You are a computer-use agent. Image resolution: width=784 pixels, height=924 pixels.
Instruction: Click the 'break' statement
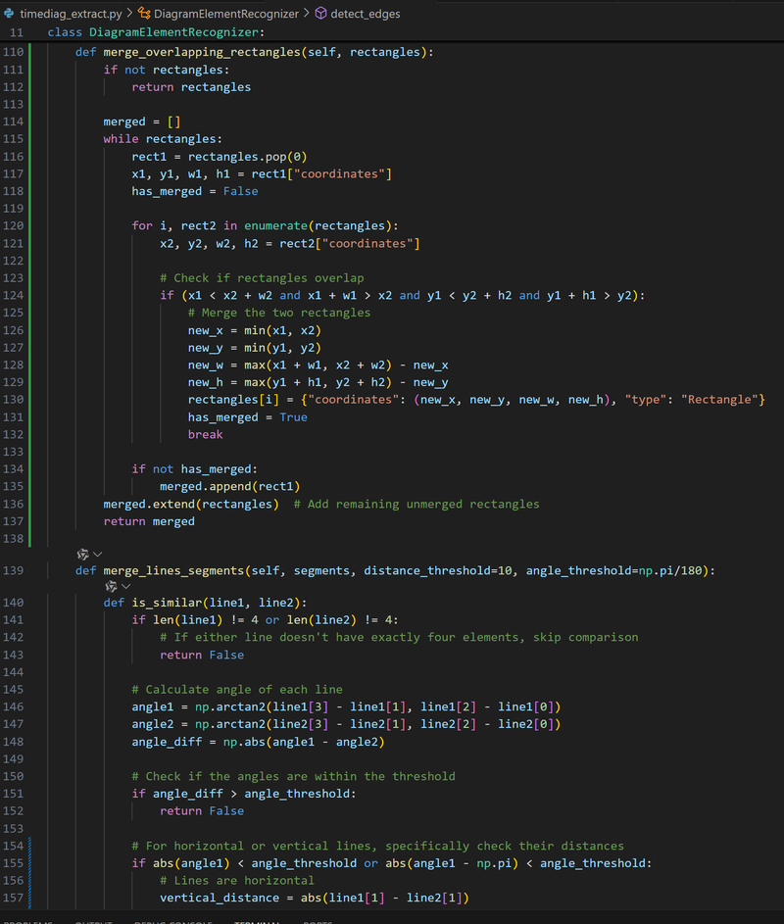click(x=205, y=434)
